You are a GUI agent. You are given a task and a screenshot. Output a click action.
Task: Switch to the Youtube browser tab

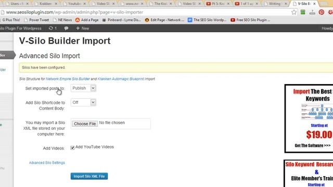coord(74,4)
